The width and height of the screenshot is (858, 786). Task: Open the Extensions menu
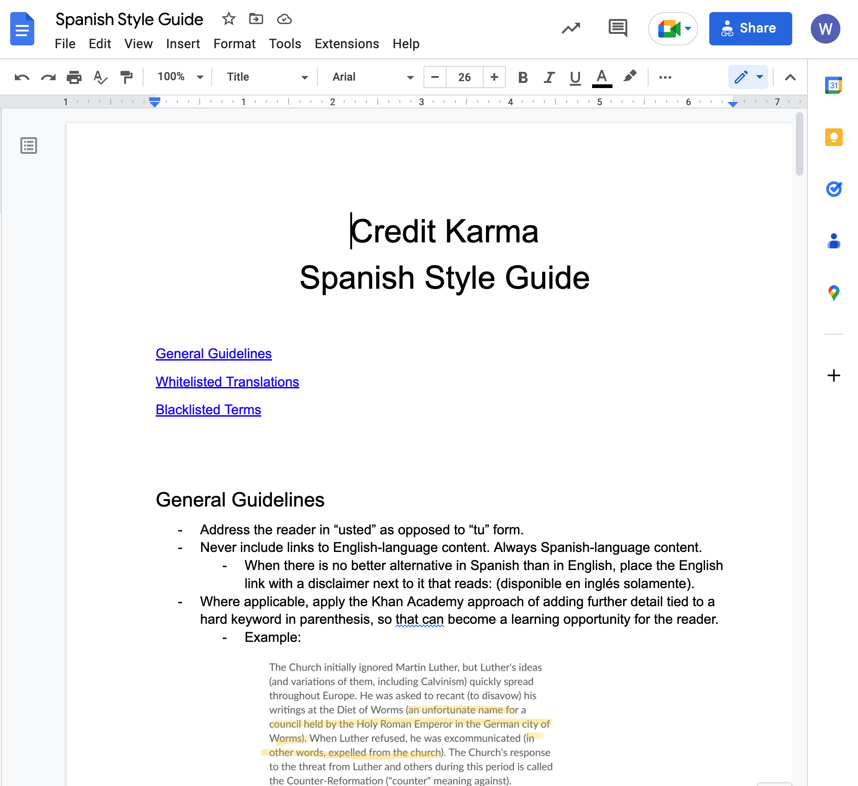[347, 44]
